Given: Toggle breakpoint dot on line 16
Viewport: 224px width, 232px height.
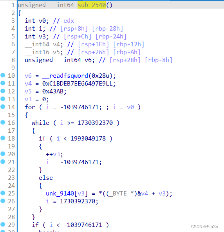Looking at the screenshot, I should [3, 122].
